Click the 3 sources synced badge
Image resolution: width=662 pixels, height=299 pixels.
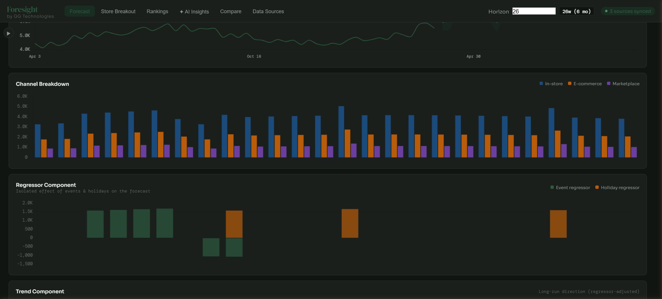[628, 11]
